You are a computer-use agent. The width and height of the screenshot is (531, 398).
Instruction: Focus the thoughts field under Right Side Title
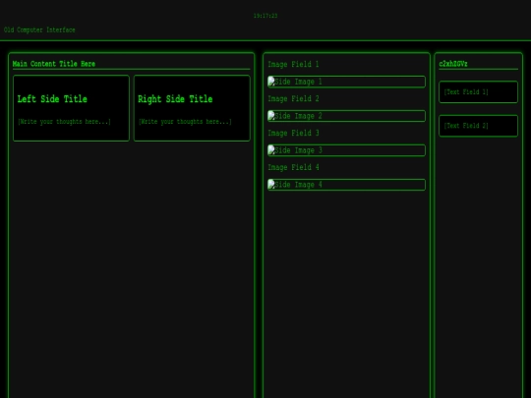click(x=185, y=122)
